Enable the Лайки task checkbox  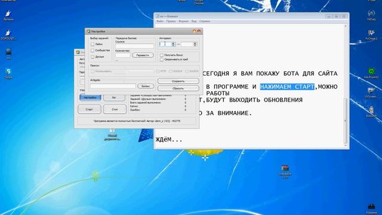coord(93,44)
